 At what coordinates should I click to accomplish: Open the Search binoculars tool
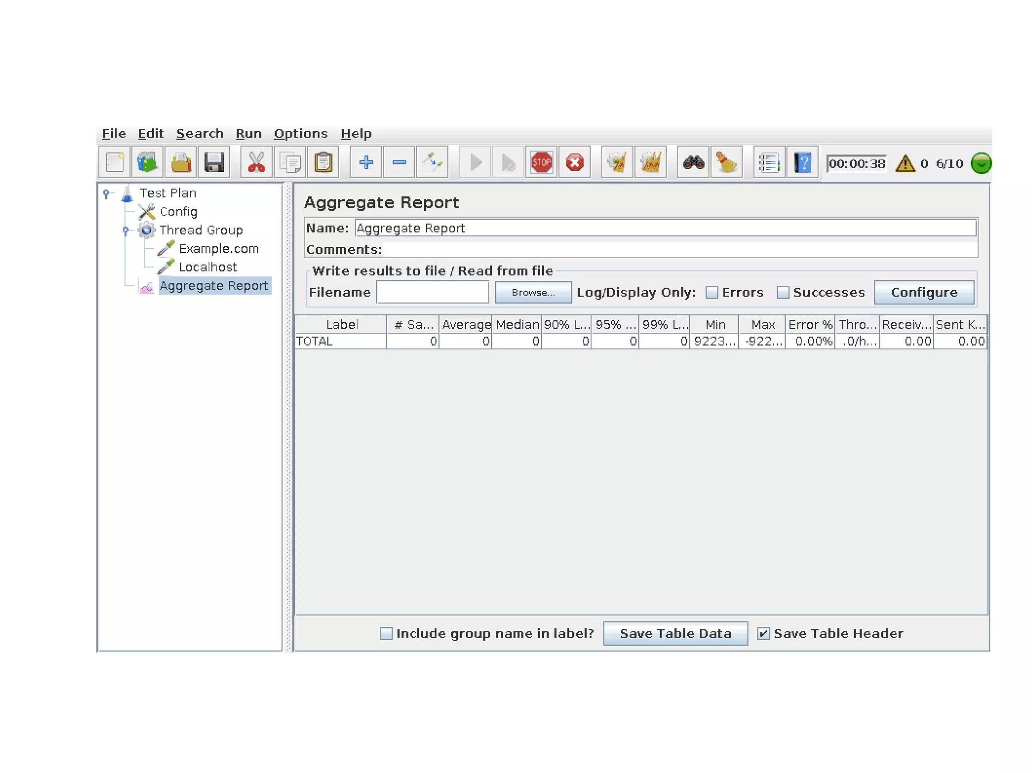pos(693,163)
